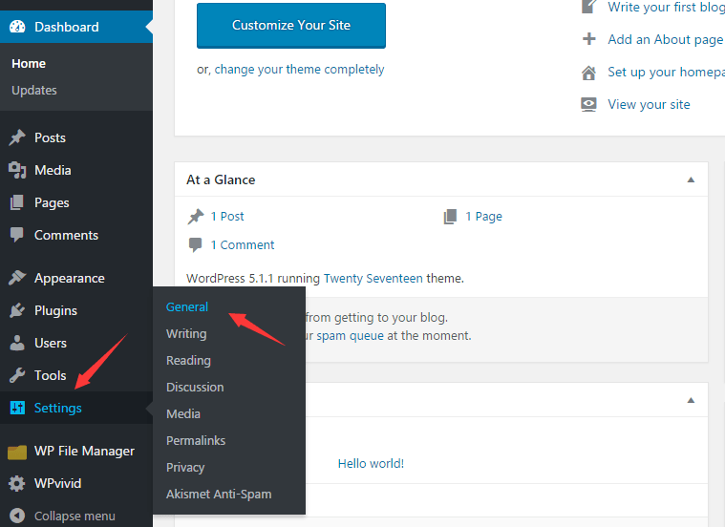Open the Hello world! post link
This screenshot has height=527, width=725.
pos(371,464)
